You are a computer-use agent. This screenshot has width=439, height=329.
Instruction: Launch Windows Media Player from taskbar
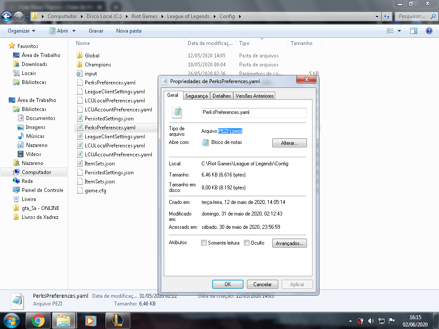click(x=90, y=320)
